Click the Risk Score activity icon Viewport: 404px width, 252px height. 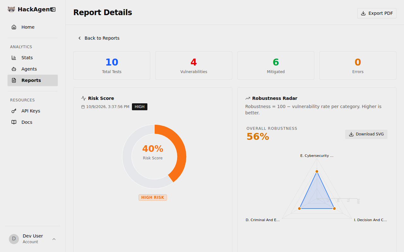[84, 98]
